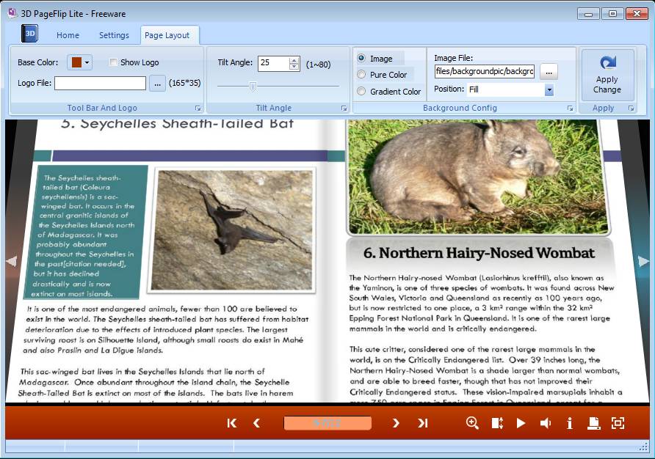This screenshot has height=459, width=655.
Task: Open the Base Color picker dropdown
Action: pos(87,62)
